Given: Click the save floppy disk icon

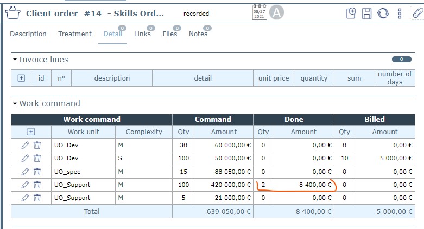Looking at the screenshot, I should pos(368,14).
